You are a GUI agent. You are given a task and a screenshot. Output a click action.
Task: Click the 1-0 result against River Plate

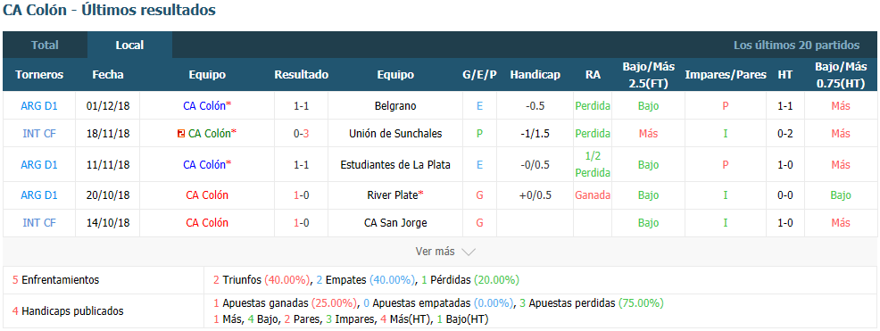point(302,195)
